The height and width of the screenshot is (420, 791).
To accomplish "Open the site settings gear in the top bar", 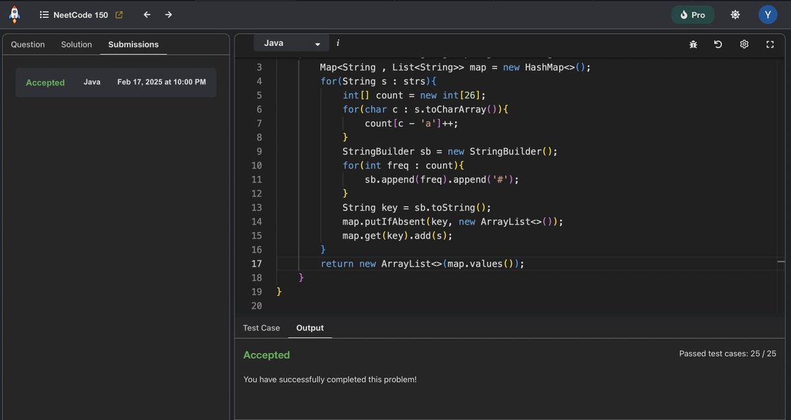I will coord(735,14).
